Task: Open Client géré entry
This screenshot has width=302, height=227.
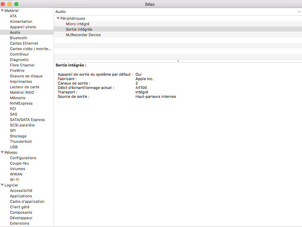Action: click(x=19, y=207)
